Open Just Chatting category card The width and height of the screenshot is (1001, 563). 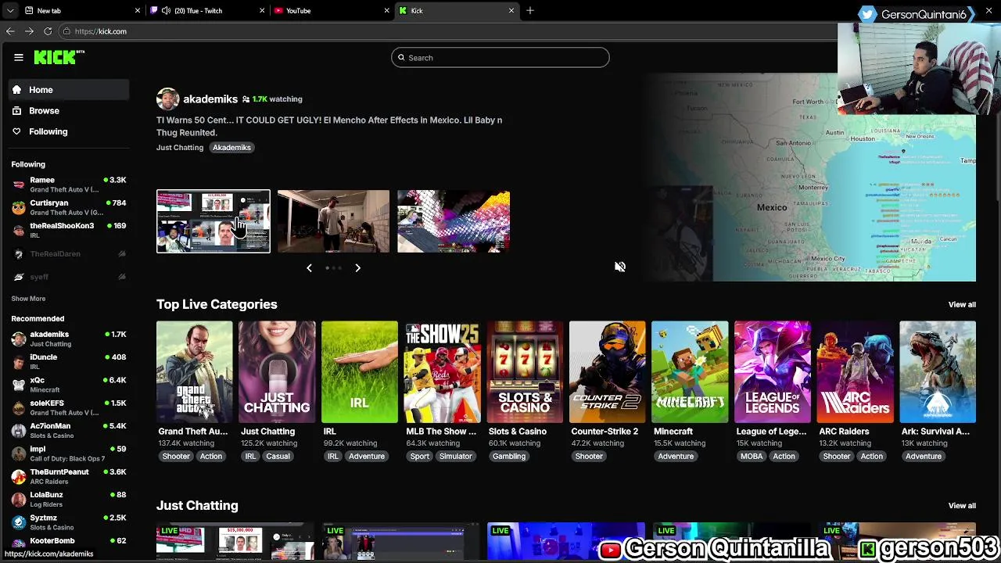coord(277,372)
